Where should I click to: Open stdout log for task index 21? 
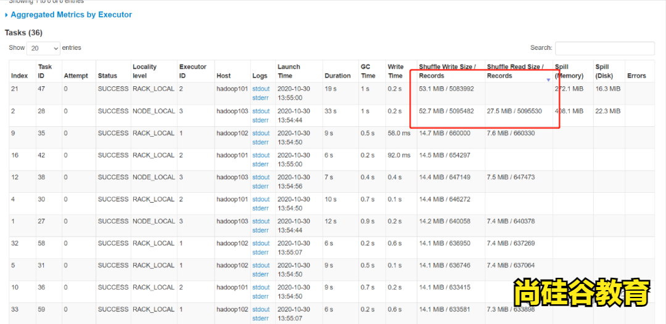click(261, 89)
